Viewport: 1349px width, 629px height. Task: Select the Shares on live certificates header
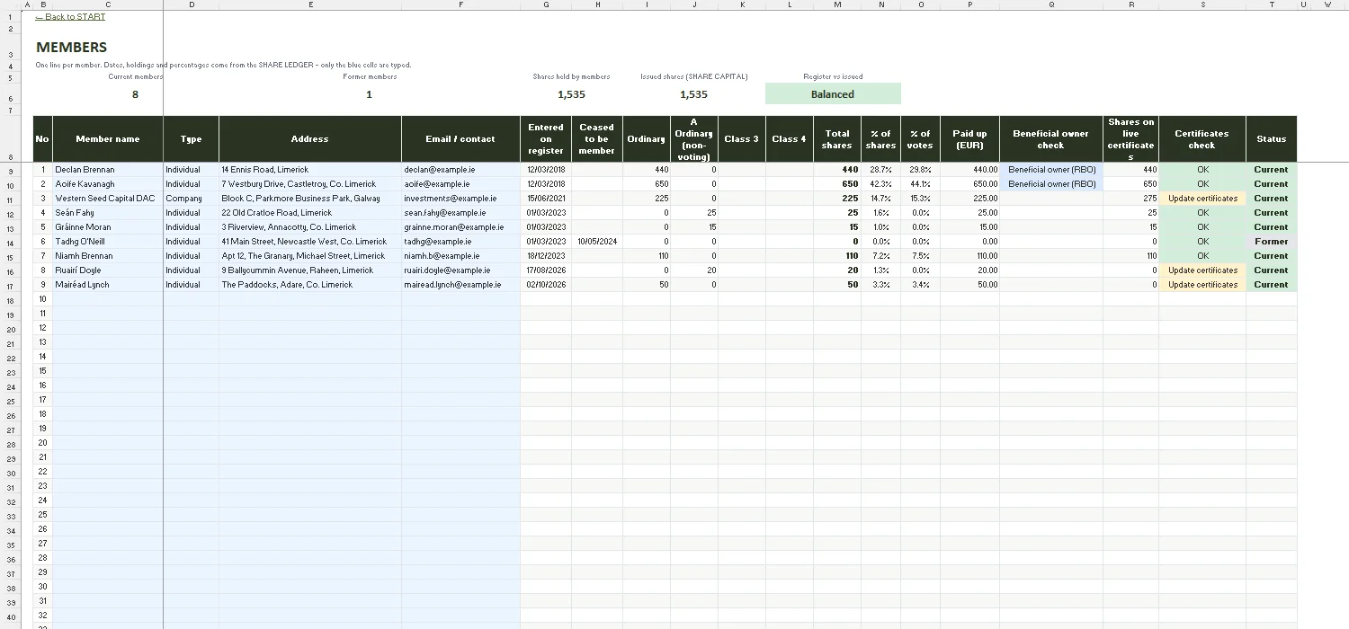[1130, 139]
